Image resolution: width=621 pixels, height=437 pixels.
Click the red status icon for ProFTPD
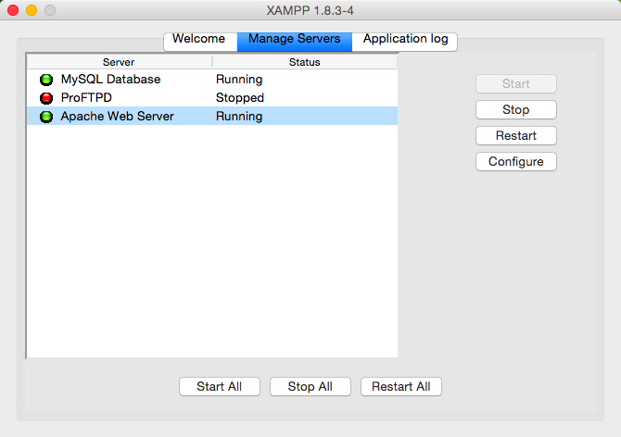46,98
